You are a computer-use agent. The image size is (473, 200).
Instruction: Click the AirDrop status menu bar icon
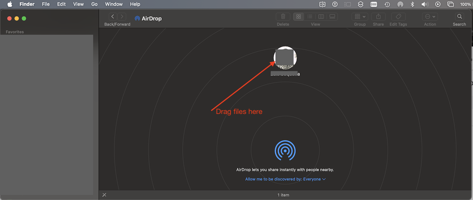pos(400,4)
